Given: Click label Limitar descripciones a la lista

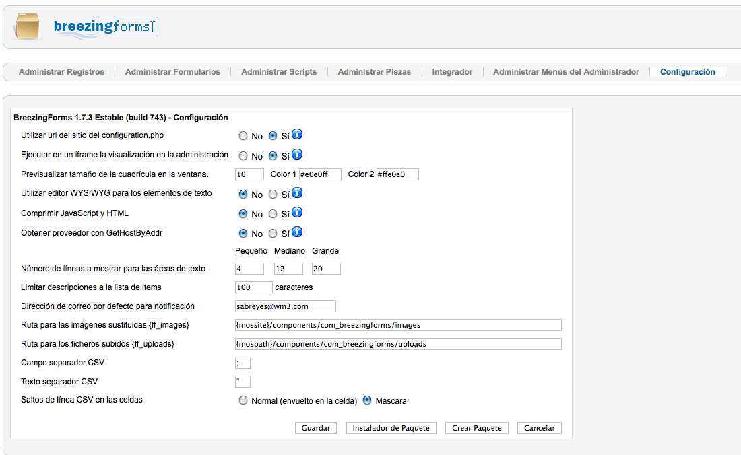Looking at the screenshot, I should pos(91,287).
